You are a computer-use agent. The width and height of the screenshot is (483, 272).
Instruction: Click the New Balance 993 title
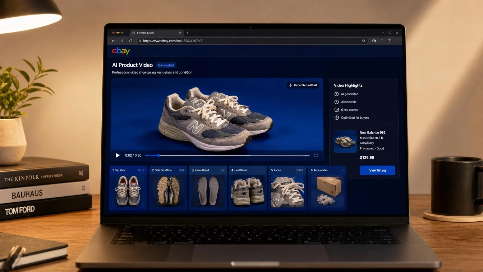[x=373, y=132]
